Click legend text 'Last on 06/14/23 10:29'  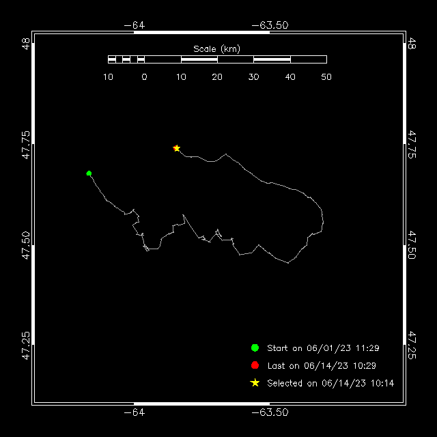pyautogui.click(x=322, y=366)
